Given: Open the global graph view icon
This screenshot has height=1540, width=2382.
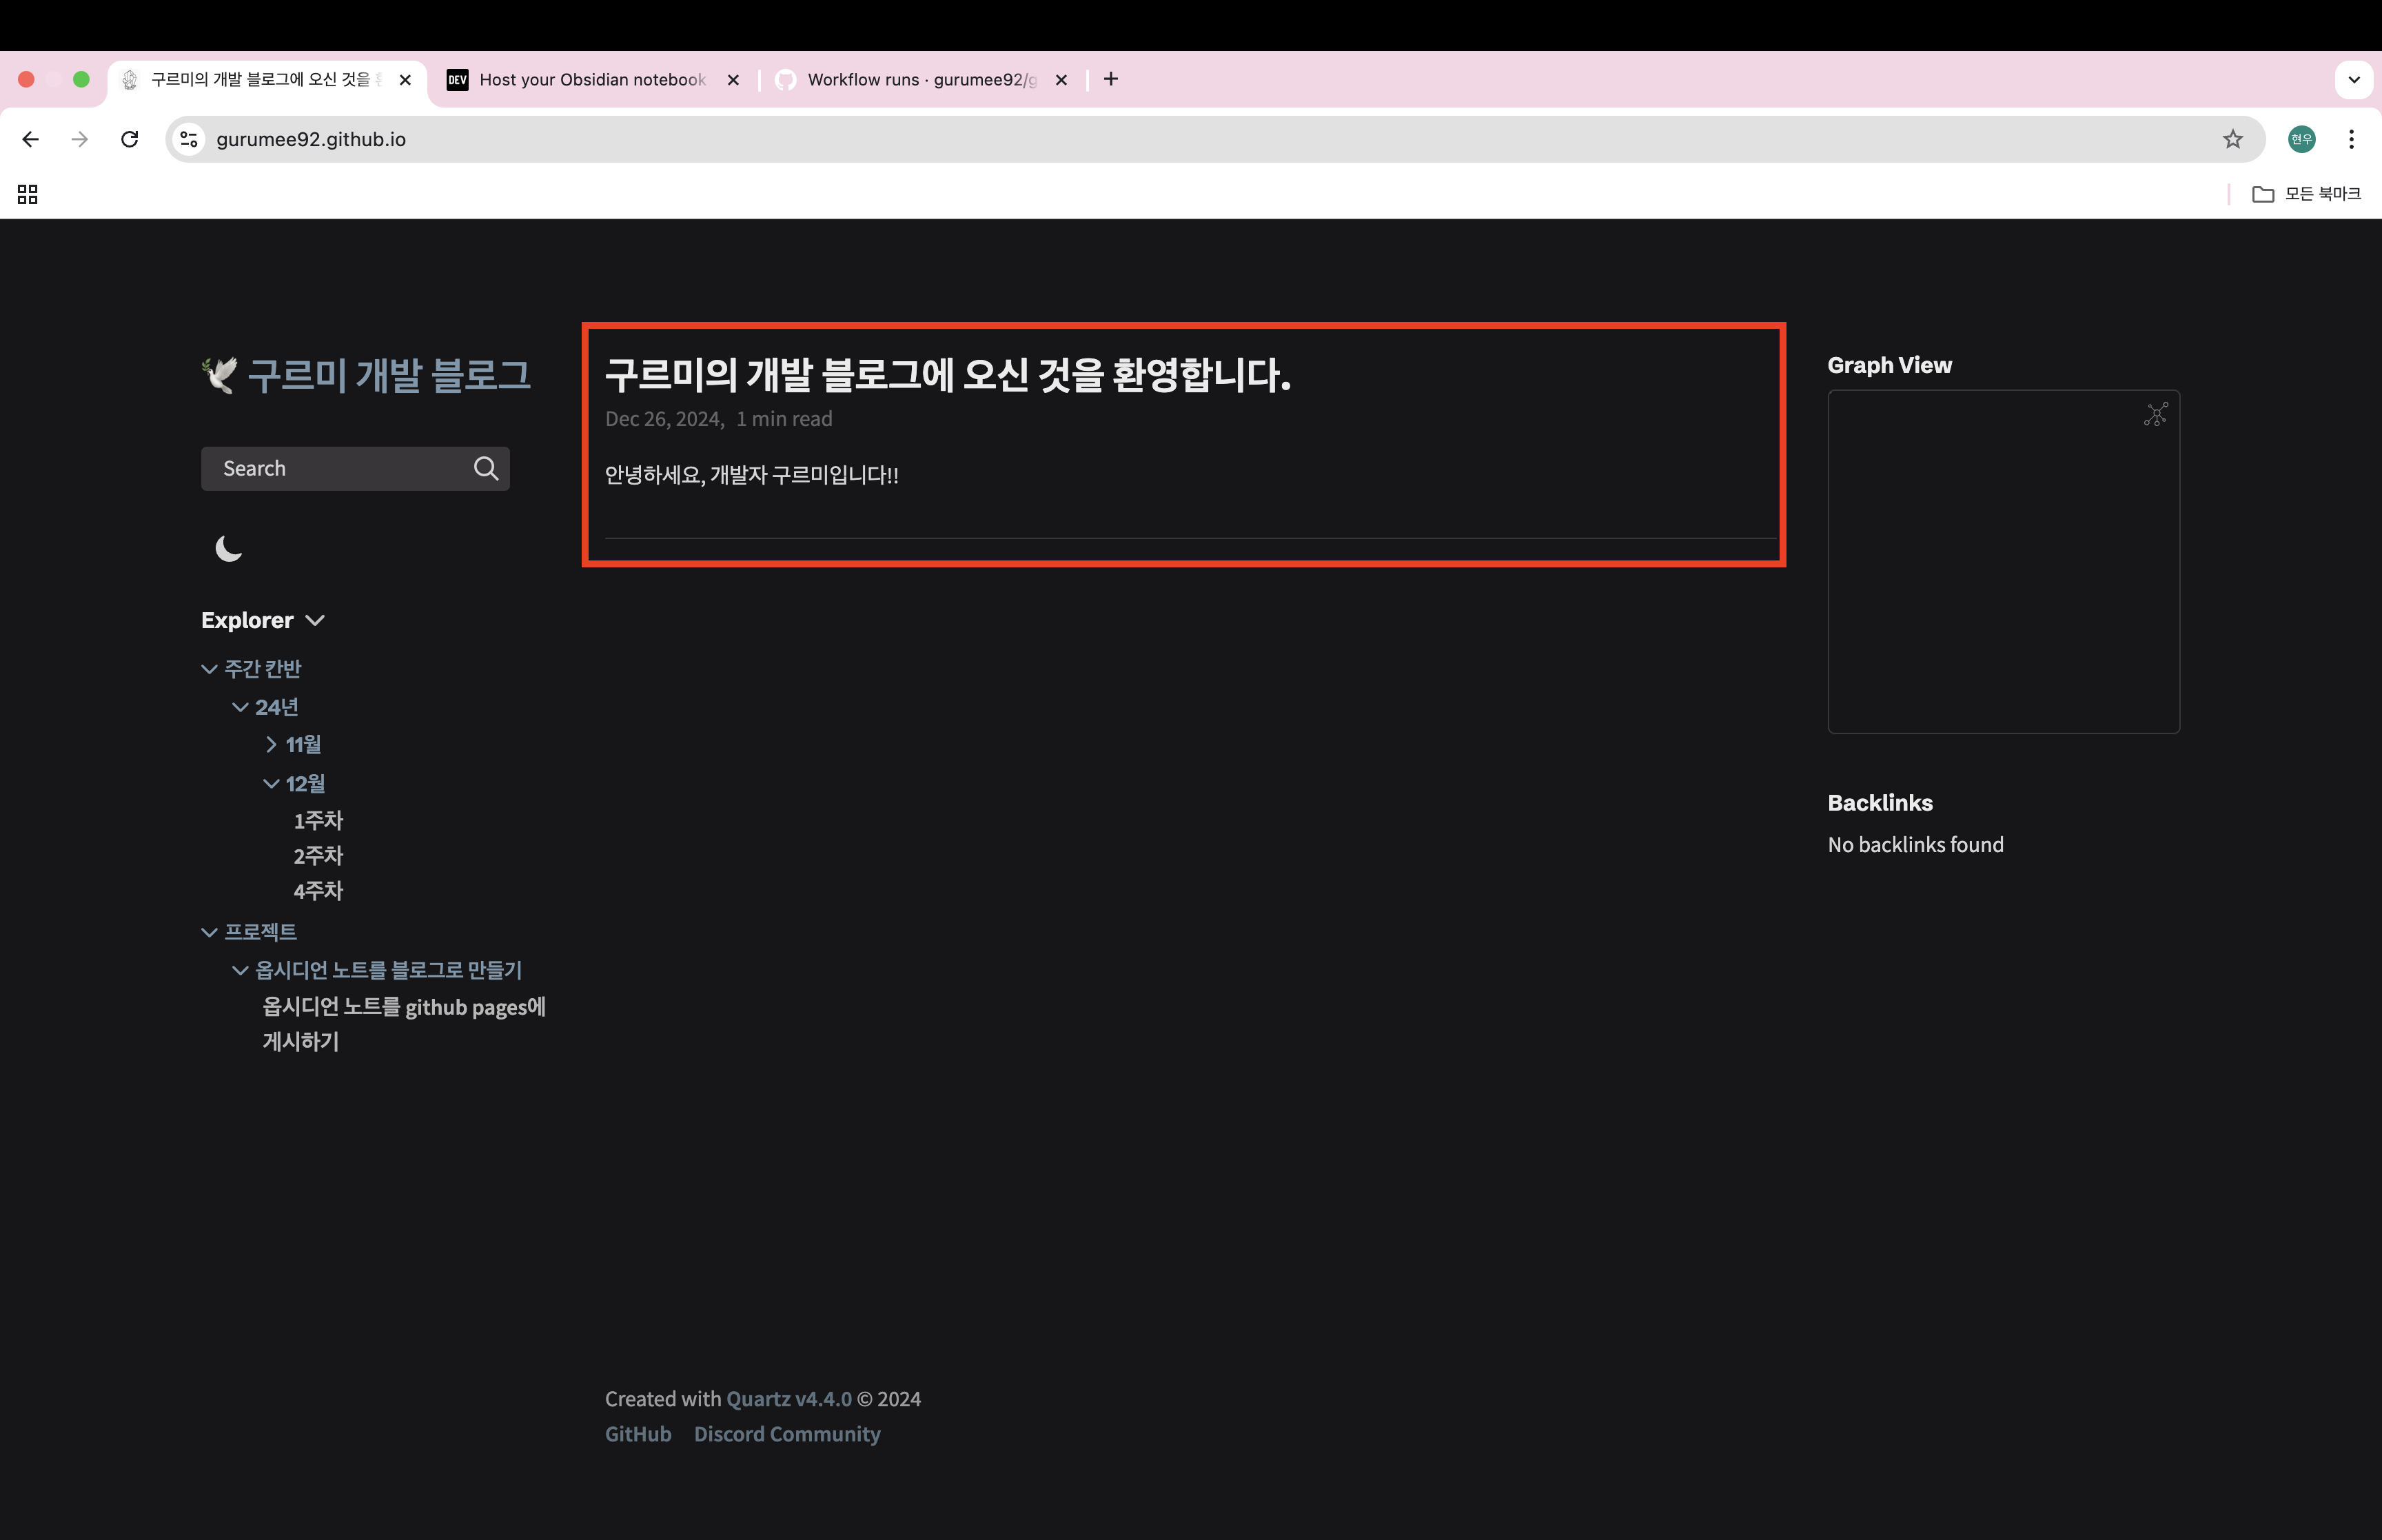Looking at the screenshot, I should point(2155,414).
